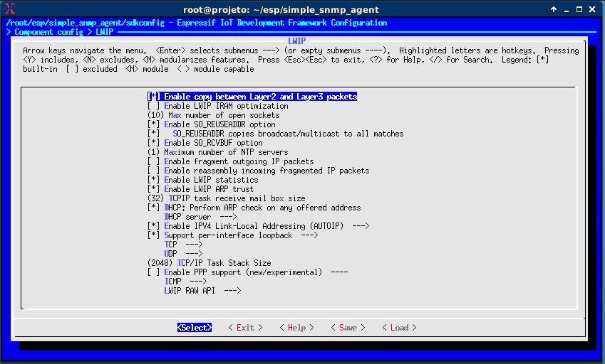Viewport: 605px width, 364px height.
Task: Click the Save button
Action: click(x=348, y=328)
